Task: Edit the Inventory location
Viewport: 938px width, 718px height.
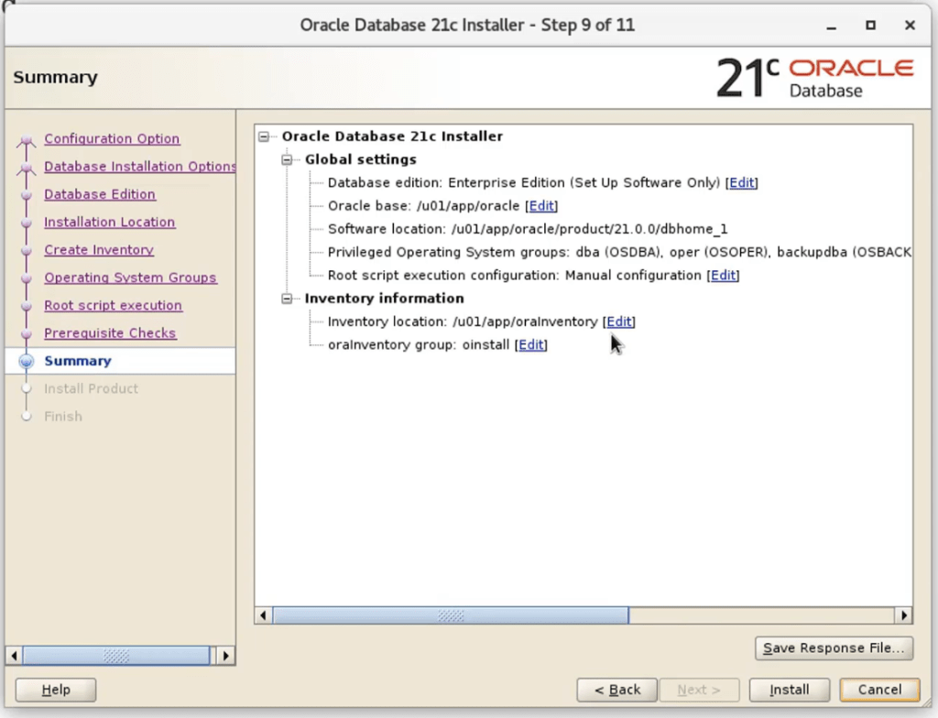Action: click(x=618, y=321)
